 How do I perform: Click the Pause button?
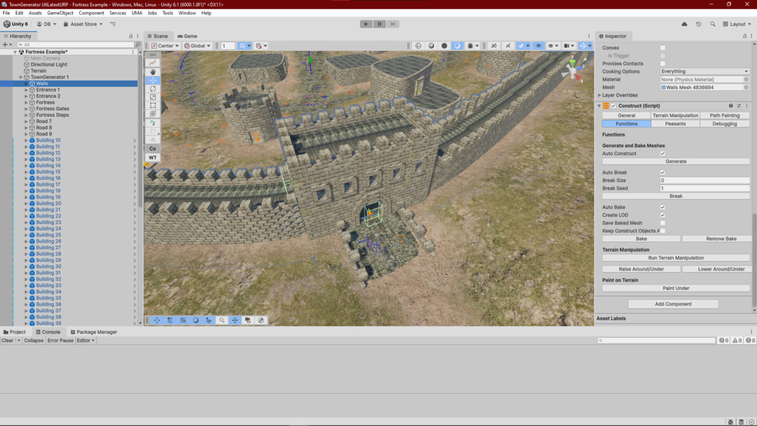tap(379, 24)
